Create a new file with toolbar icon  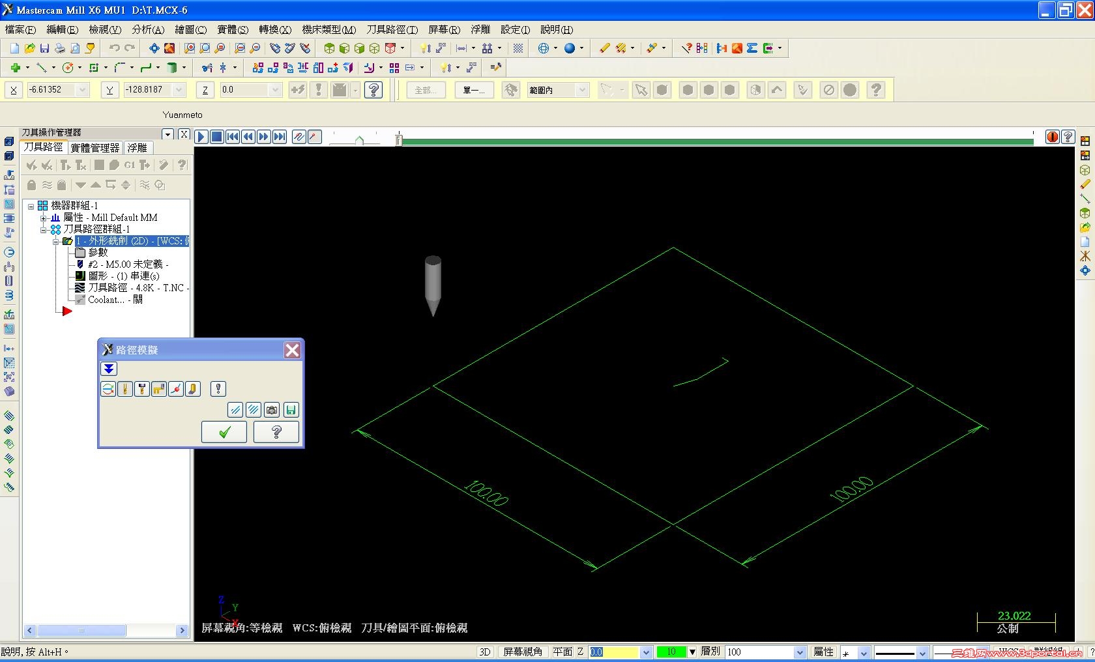[14, 48]
